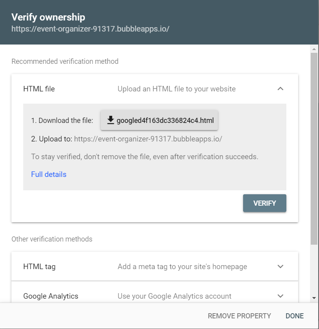Click 'Add a meta tag' description text

tap(182, 267)
